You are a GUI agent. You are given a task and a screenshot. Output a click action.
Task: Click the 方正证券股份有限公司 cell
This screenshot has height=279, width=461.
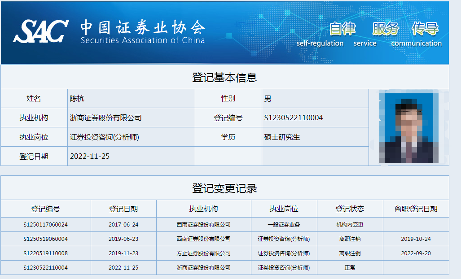pos(203,253)
